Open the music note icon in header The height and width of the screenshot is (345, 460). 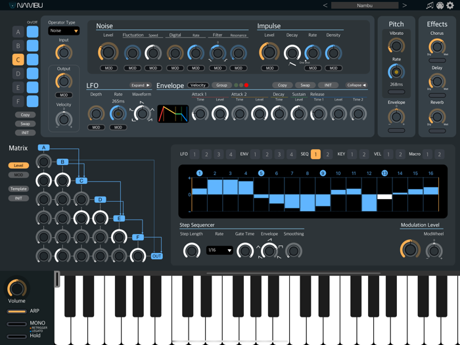coord(430,5)
